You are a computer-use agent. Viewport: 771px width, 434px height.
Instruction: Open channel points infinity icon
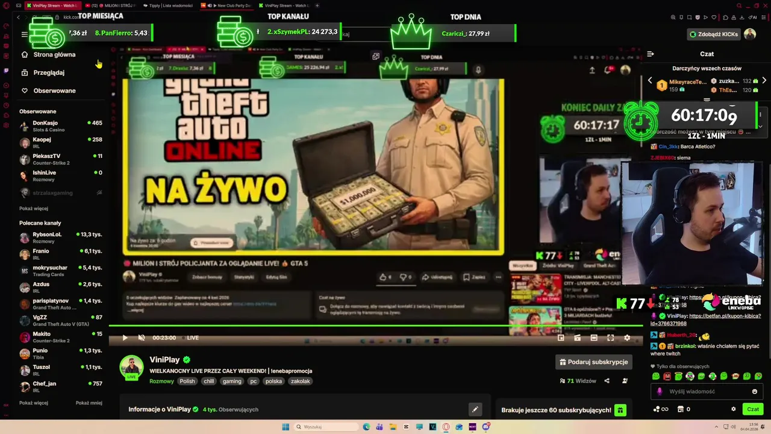click(x=661, y=409)
